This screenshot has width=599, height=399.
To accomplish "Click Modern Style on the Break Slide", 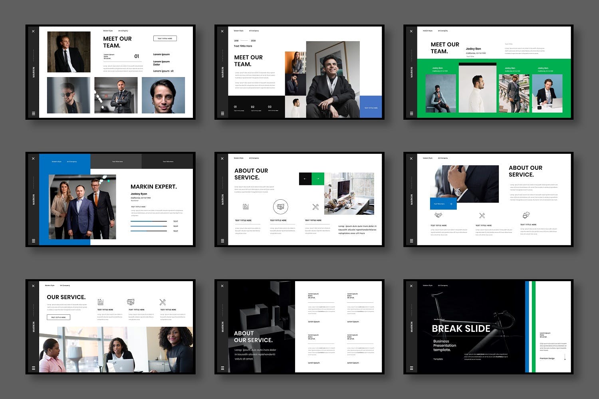I will coord(428,286).
